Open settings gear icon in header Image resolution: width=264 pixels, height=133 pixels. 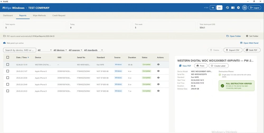pos(238,8)
